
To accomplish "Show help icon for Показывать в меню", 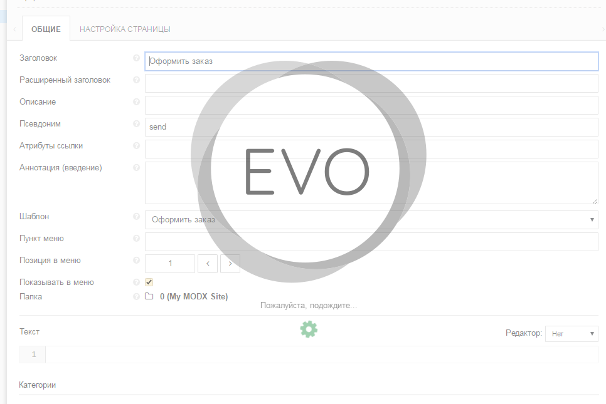I will [x=136, y=282].
